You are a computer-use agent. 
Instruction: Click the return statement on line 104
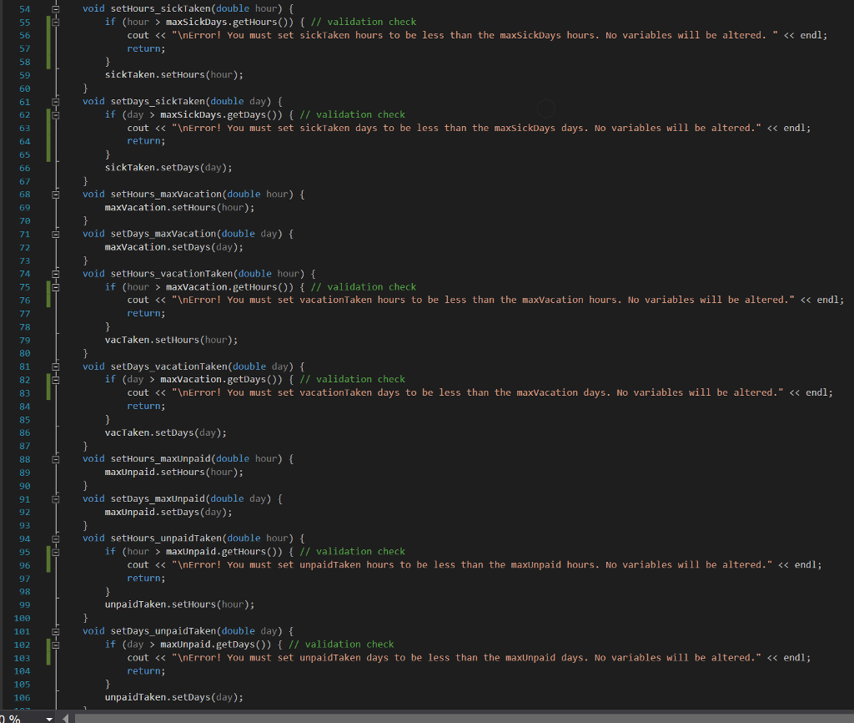(146, 671)
